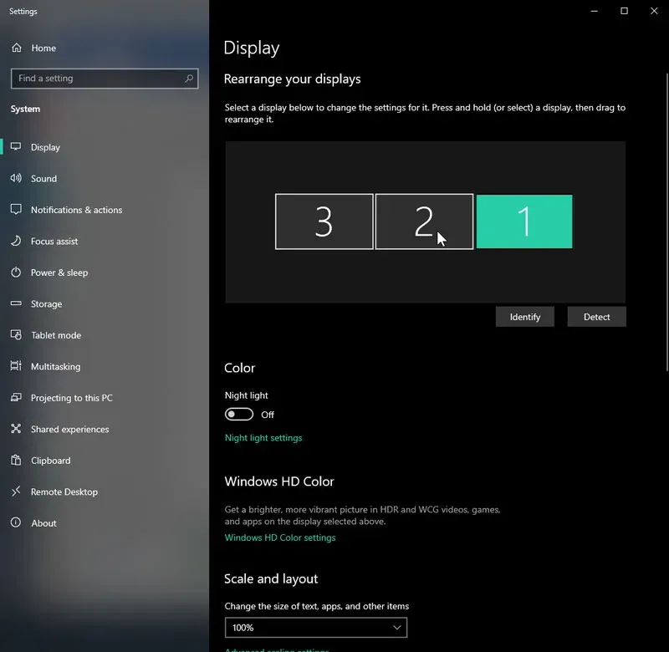Go to Multitasking settings

[105, 366]
